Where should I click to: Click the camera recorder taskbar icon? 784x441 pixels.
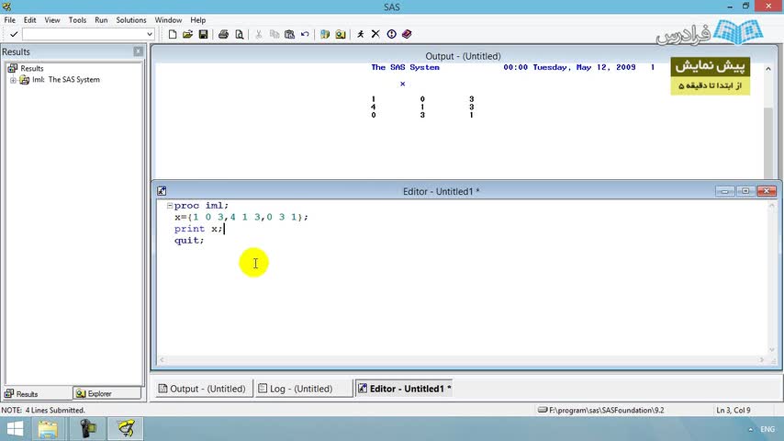pos(87,429)
